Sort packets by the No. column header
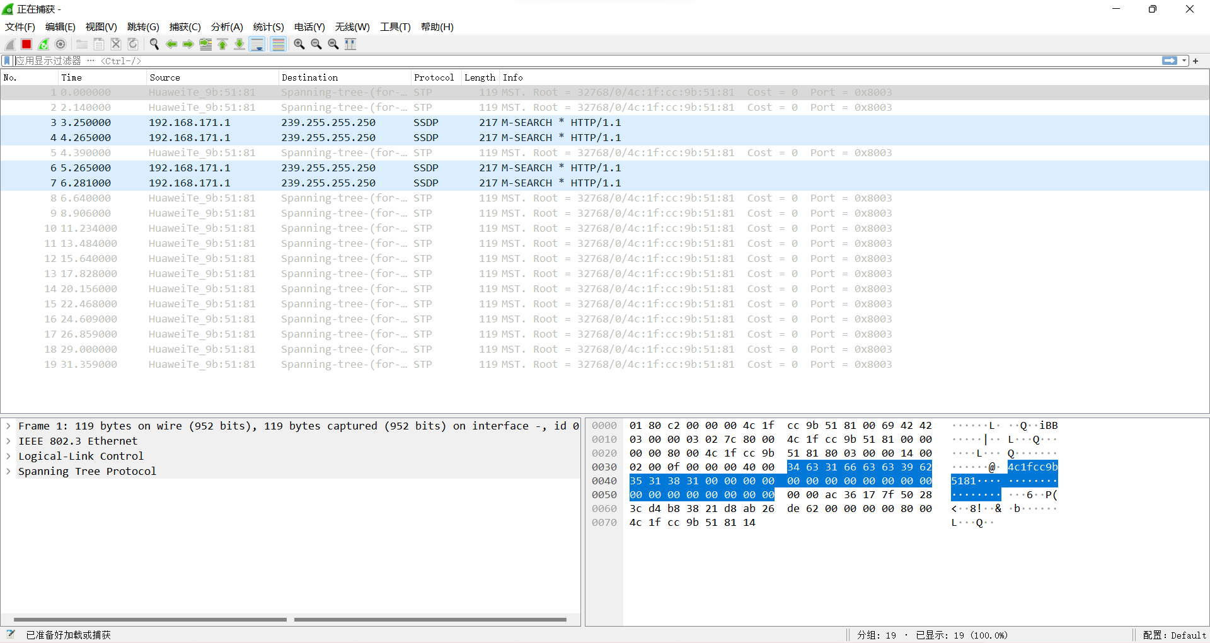The image size is (1210, 643). (29, 77)
